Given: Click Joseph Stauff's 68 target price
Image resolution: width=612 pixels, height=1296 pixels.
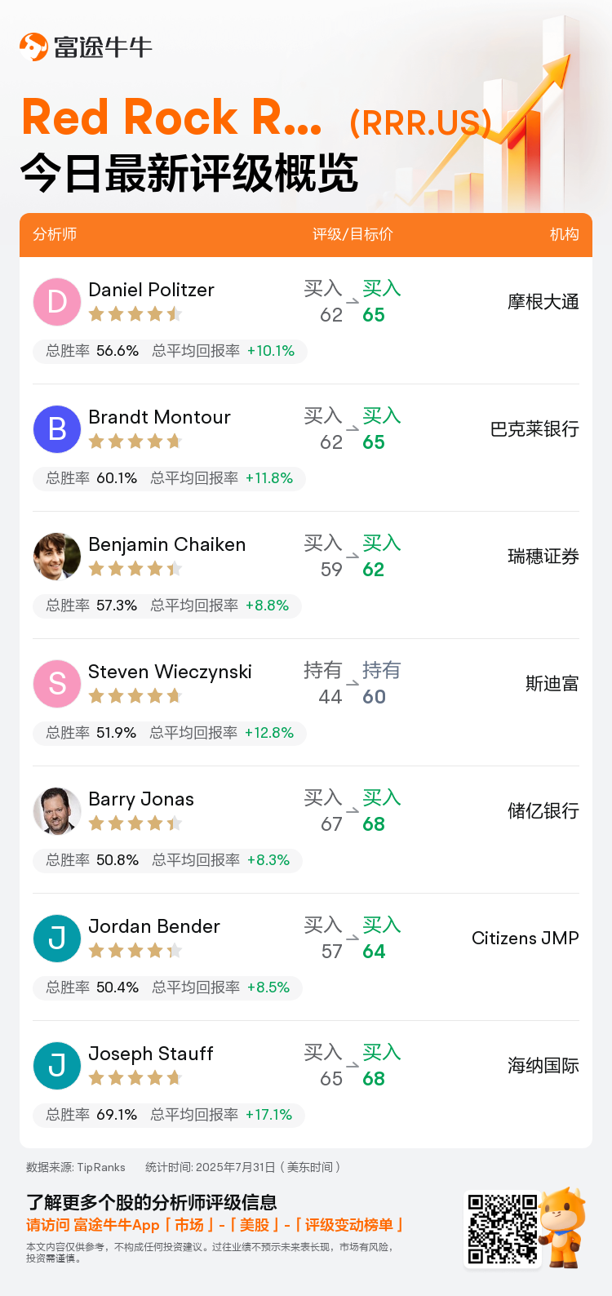Looking at the screenshot, I should click(374, 1079).
